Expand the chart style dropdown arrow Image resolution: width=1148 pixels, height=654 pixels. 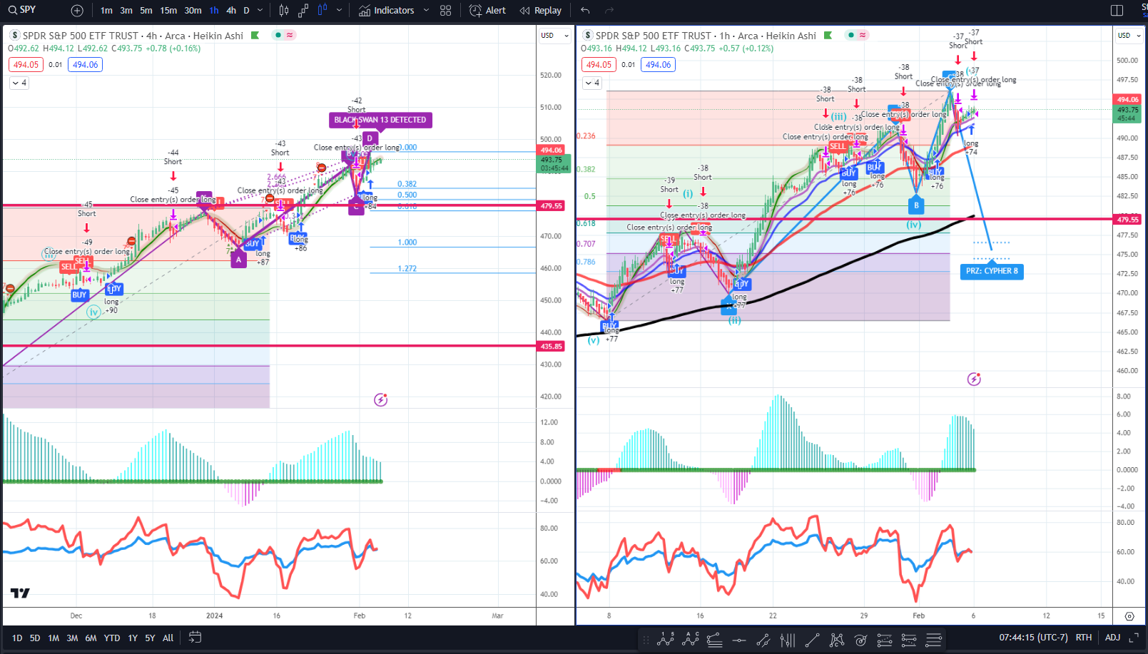tap(339, 11)
